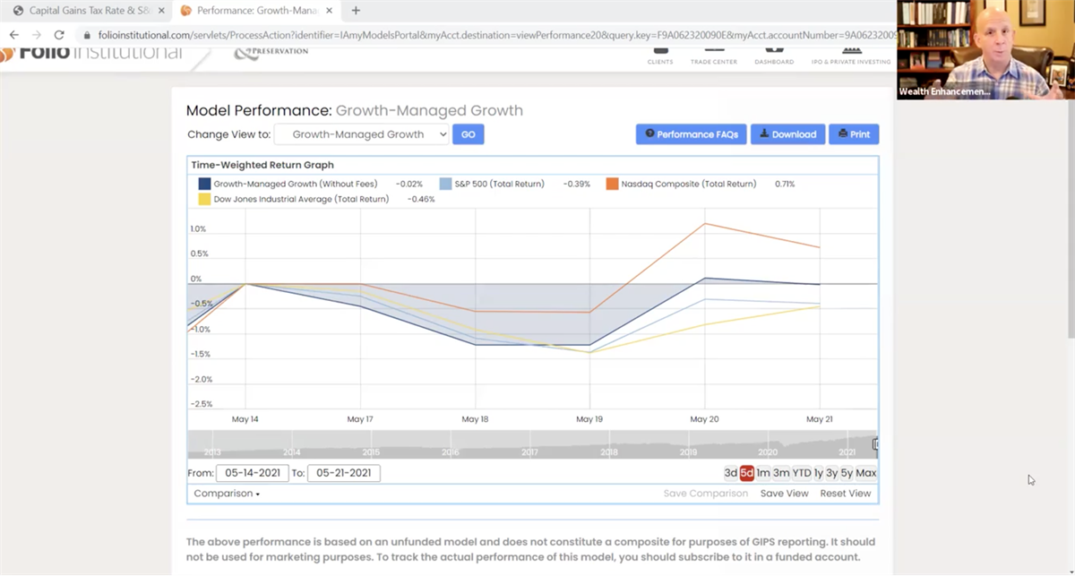Click the From date input field

252,473
